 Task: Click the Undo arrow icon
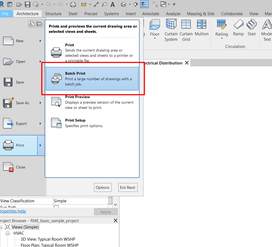[48, 4]
